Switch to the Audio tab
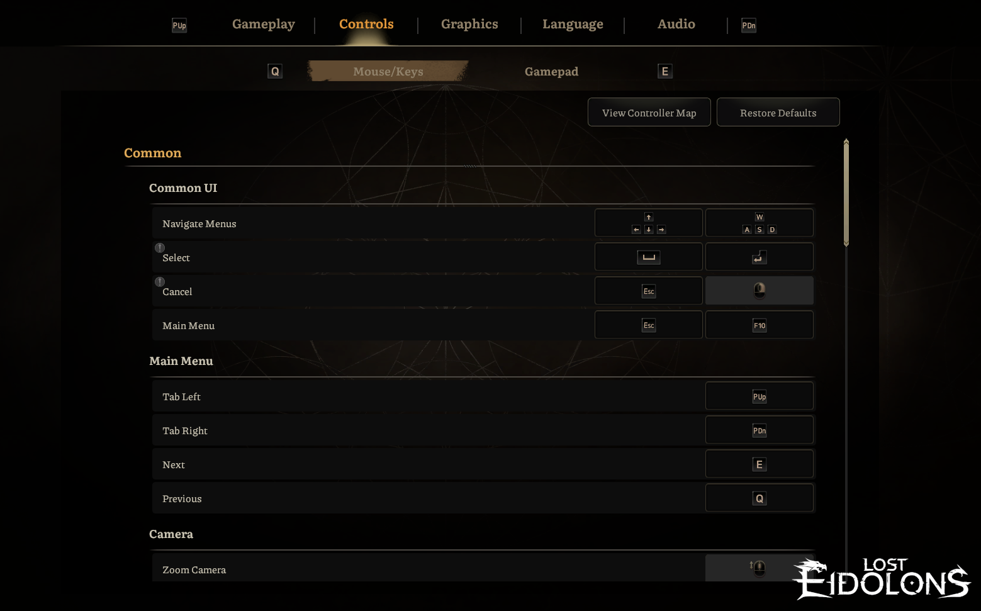981x611 pixels. click(x=676, y=25)
